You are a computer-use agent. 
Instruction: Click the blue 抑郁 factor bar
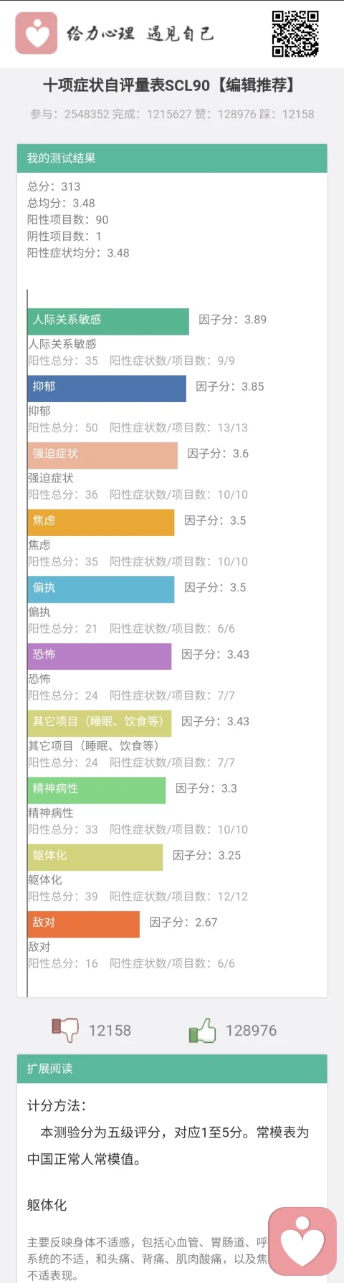pyautogui.click(x=107, y=386)
